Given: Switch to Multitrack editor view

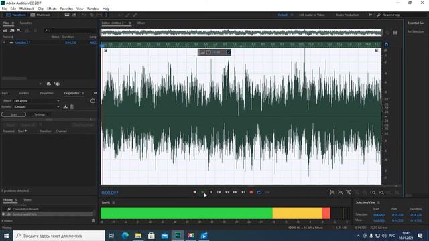Looking at the screenshot, I should tap(40, 15).
